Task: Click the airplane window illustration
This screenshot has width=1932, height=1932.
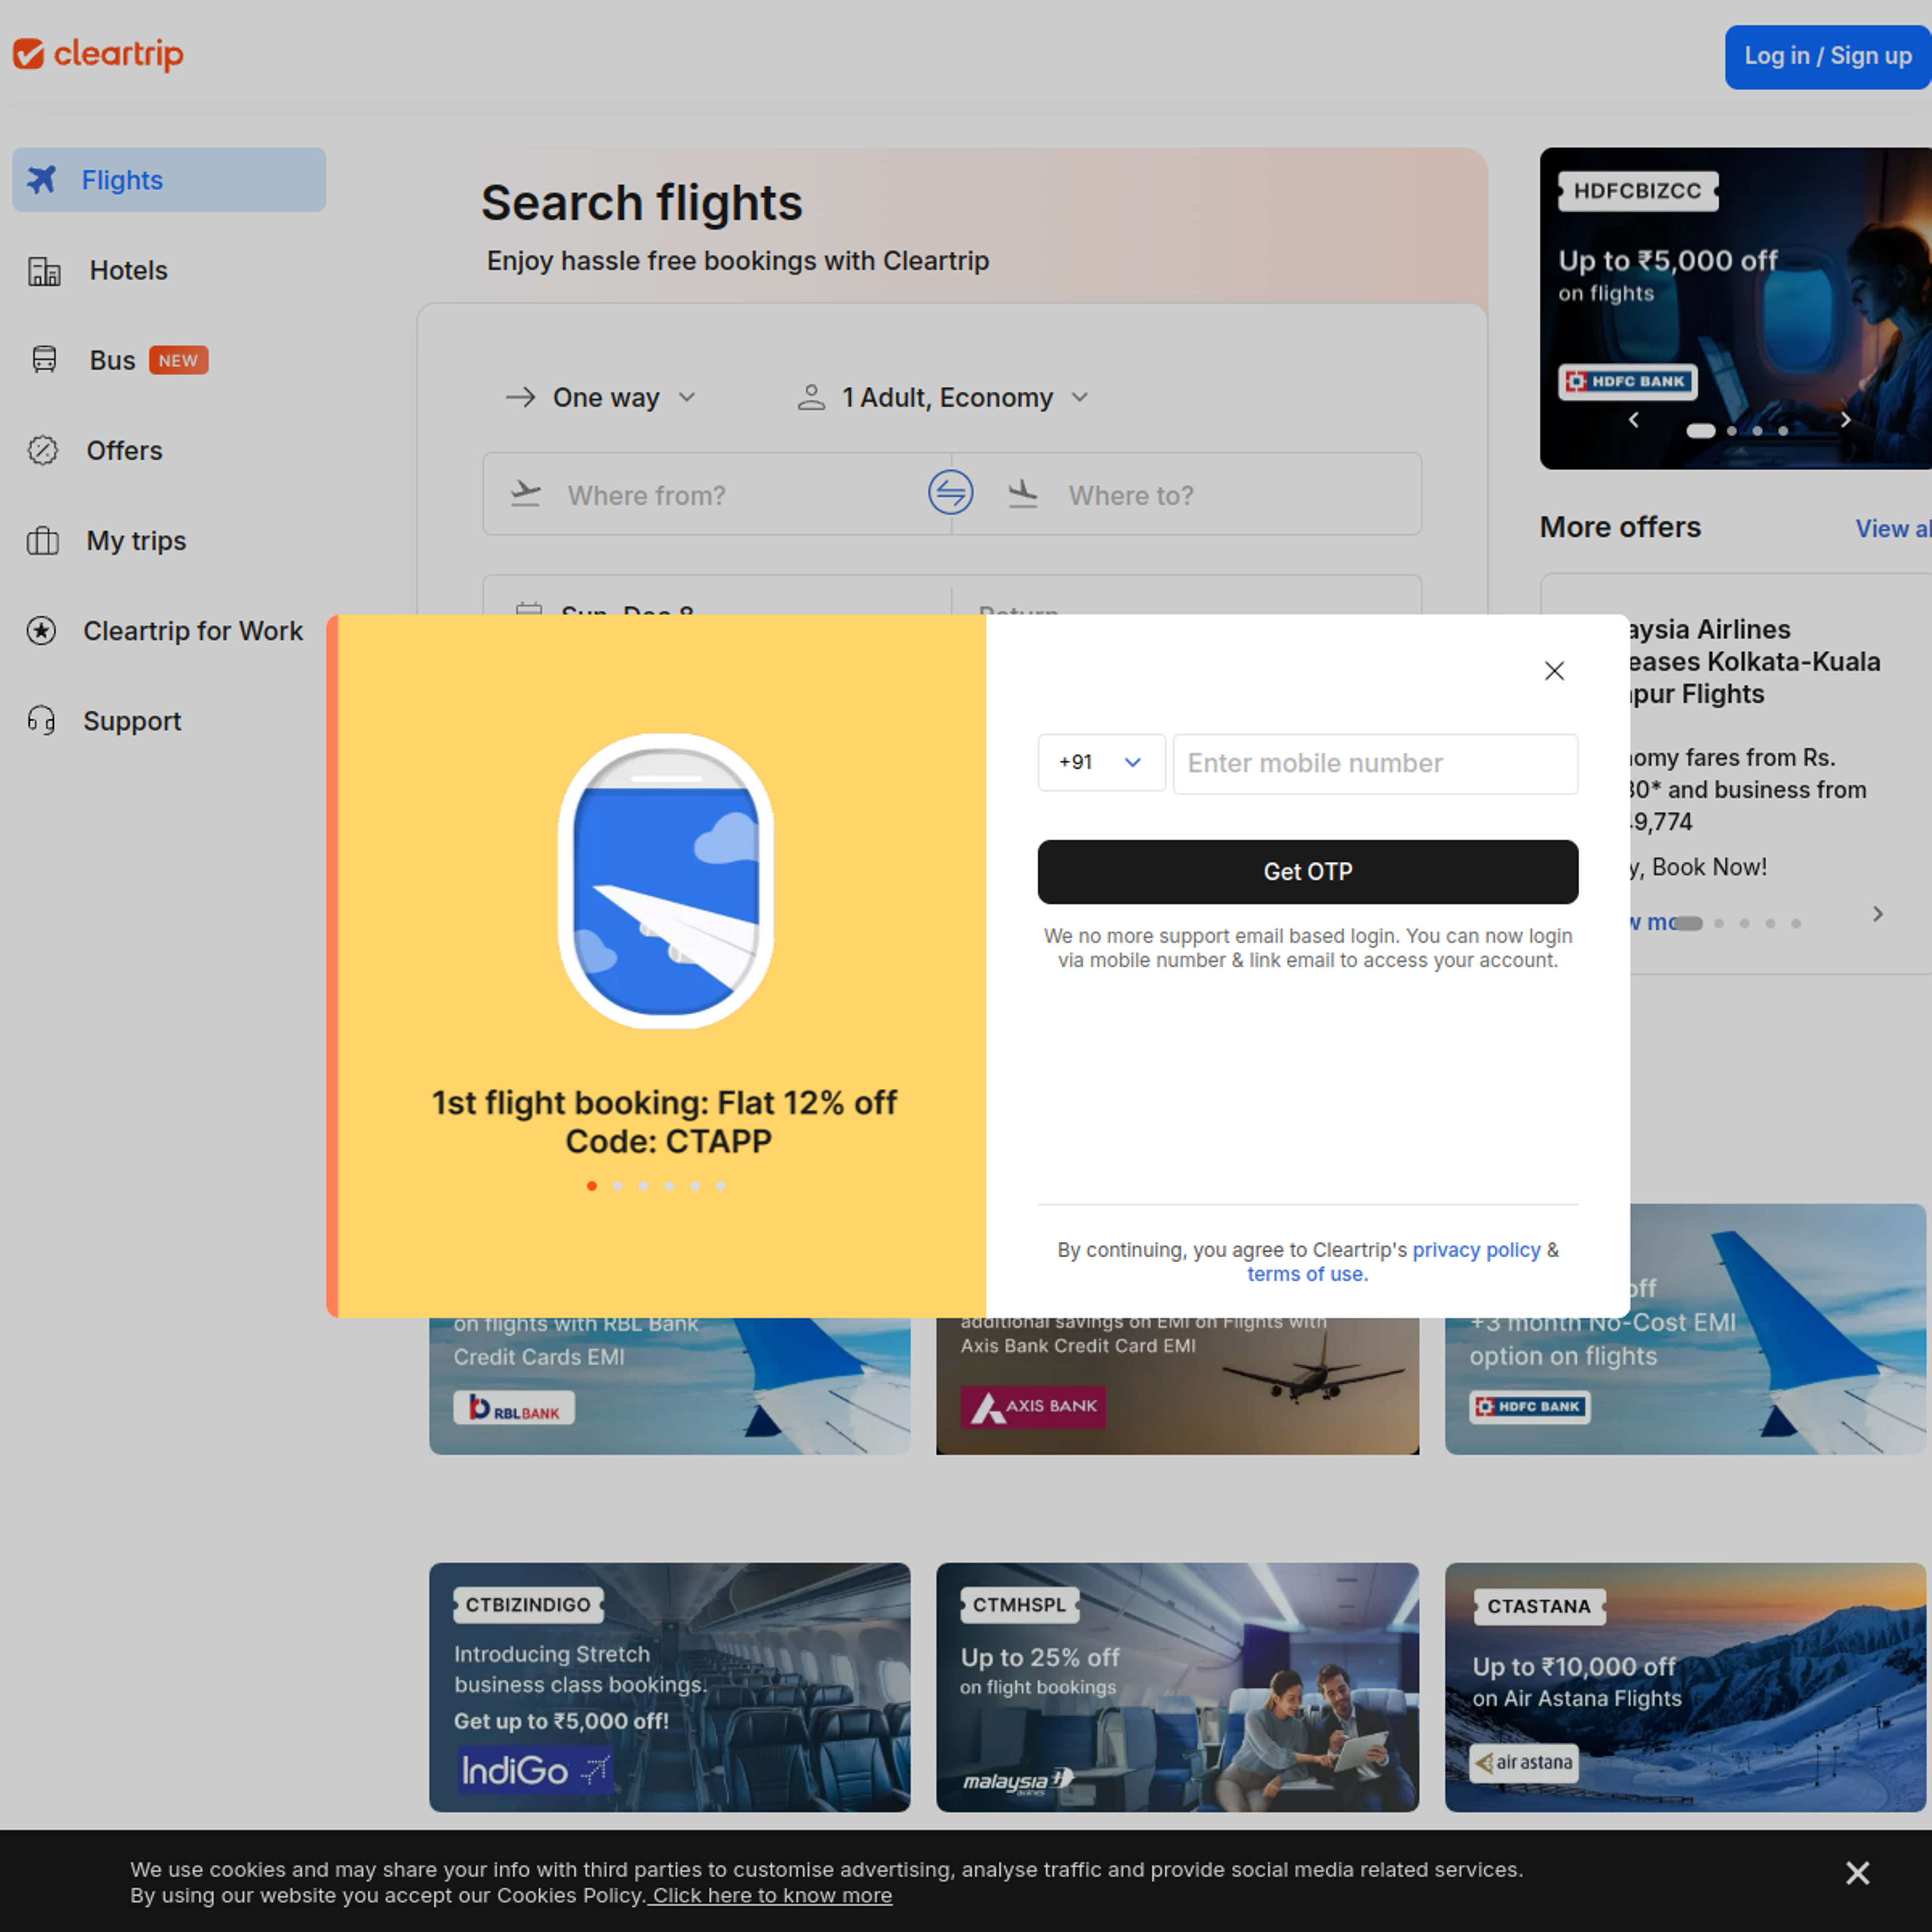Action: coord(666,881)
